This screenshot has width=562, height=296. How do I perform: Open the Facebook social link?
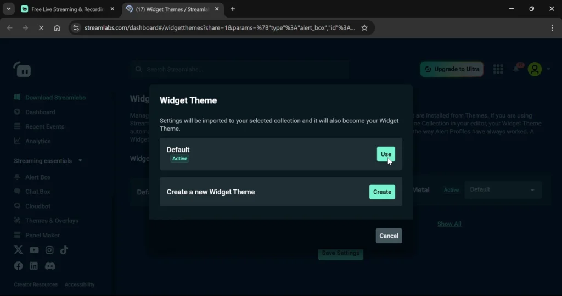click(18, 266)
